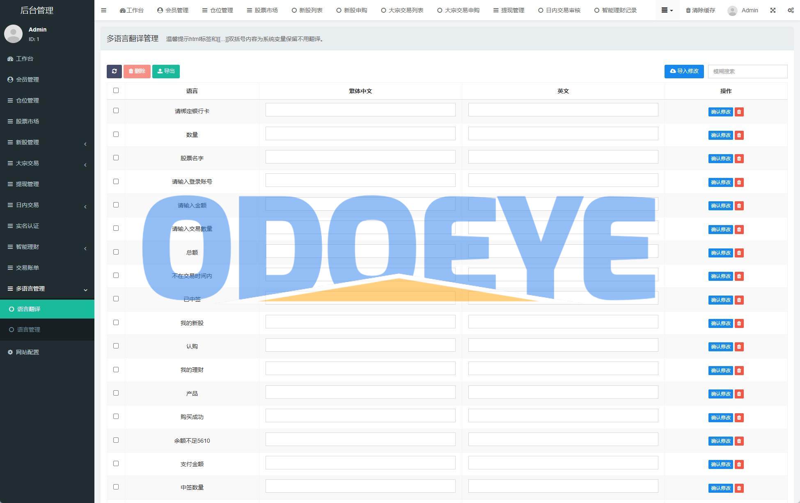
Task: Check the 认购 row checkbox
Action: pos(116,346)
